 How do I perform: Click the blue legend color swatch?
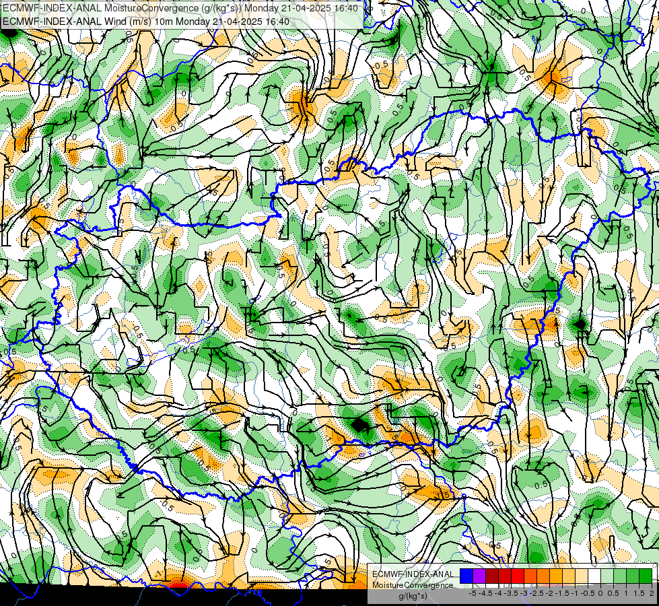(466, 576)
